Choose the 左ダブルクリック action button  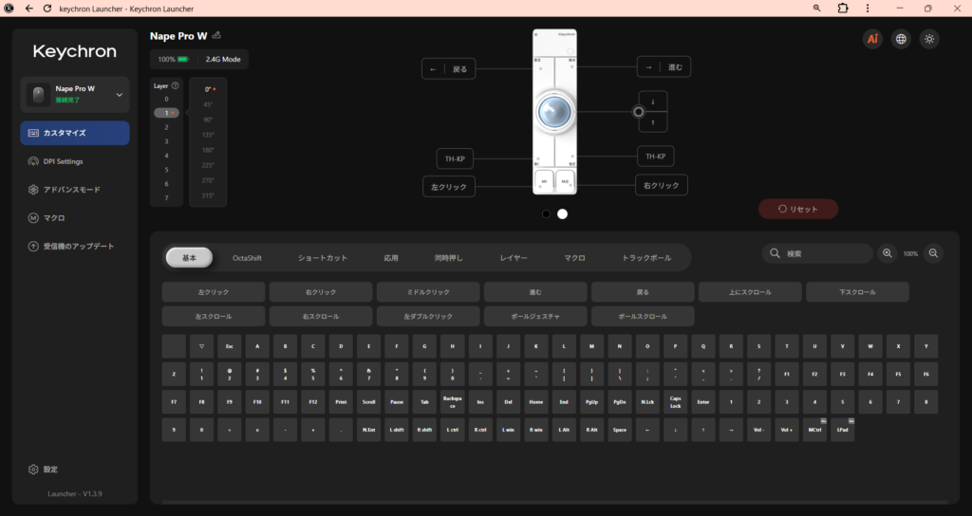(x=428, y=316)
